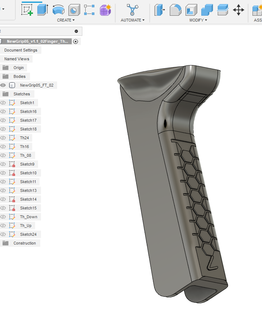262x314 pixels.
Task: Click the Construction folder icon
Action: [5, 243]
